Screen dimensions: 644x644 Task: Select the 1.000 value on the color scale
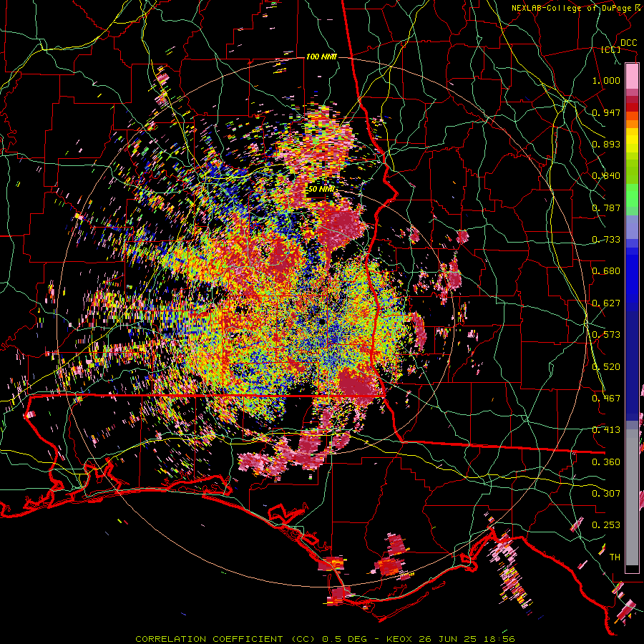[x=606, y=80]
